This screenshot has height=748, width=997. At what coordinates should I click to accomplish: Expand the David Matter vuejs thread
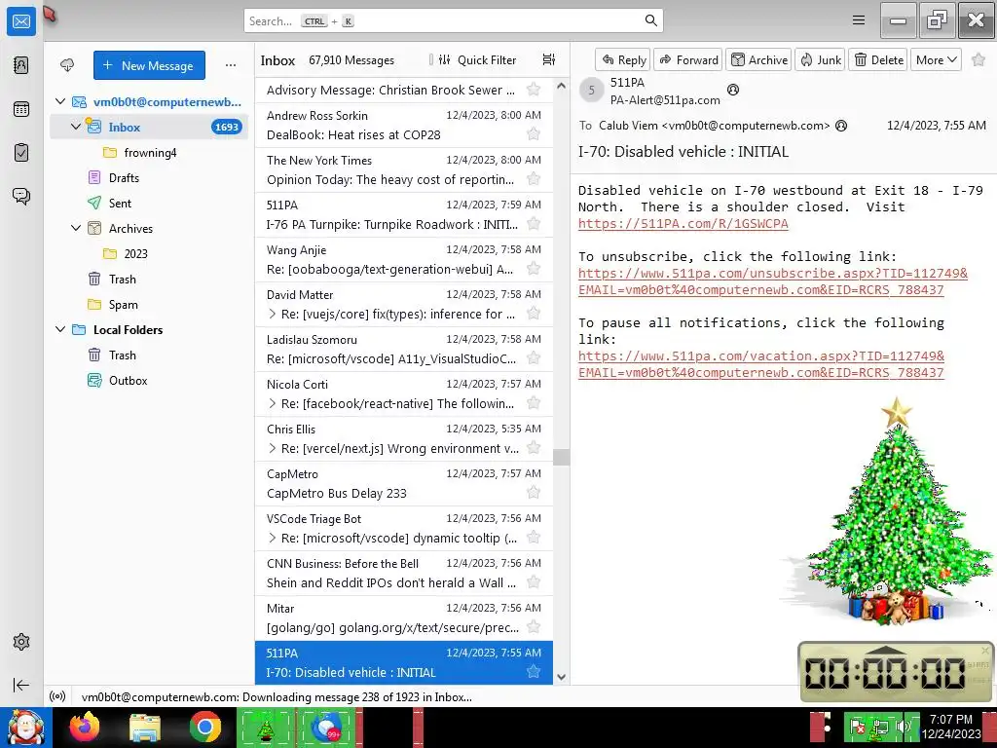[273, 314]
